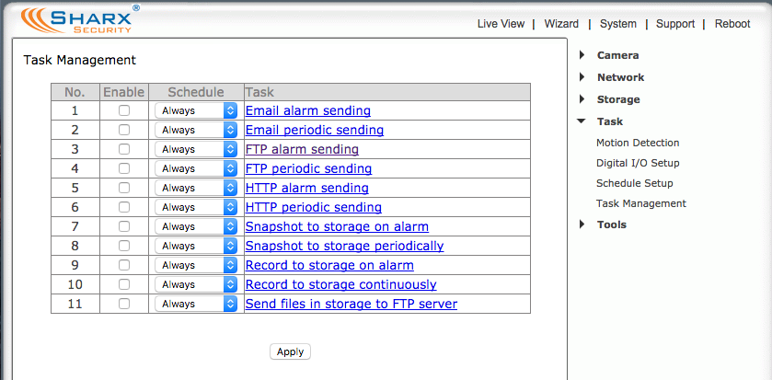Image resolution: width=772 pixels, height=380 pixels.
Task: Open Schedule dropdown for Record to storage continuously
Action: pyautogui.click(x=196, y=284)
